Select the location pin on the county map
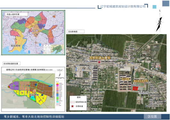This screenshot has height=120, width=170. coord(16,42)
